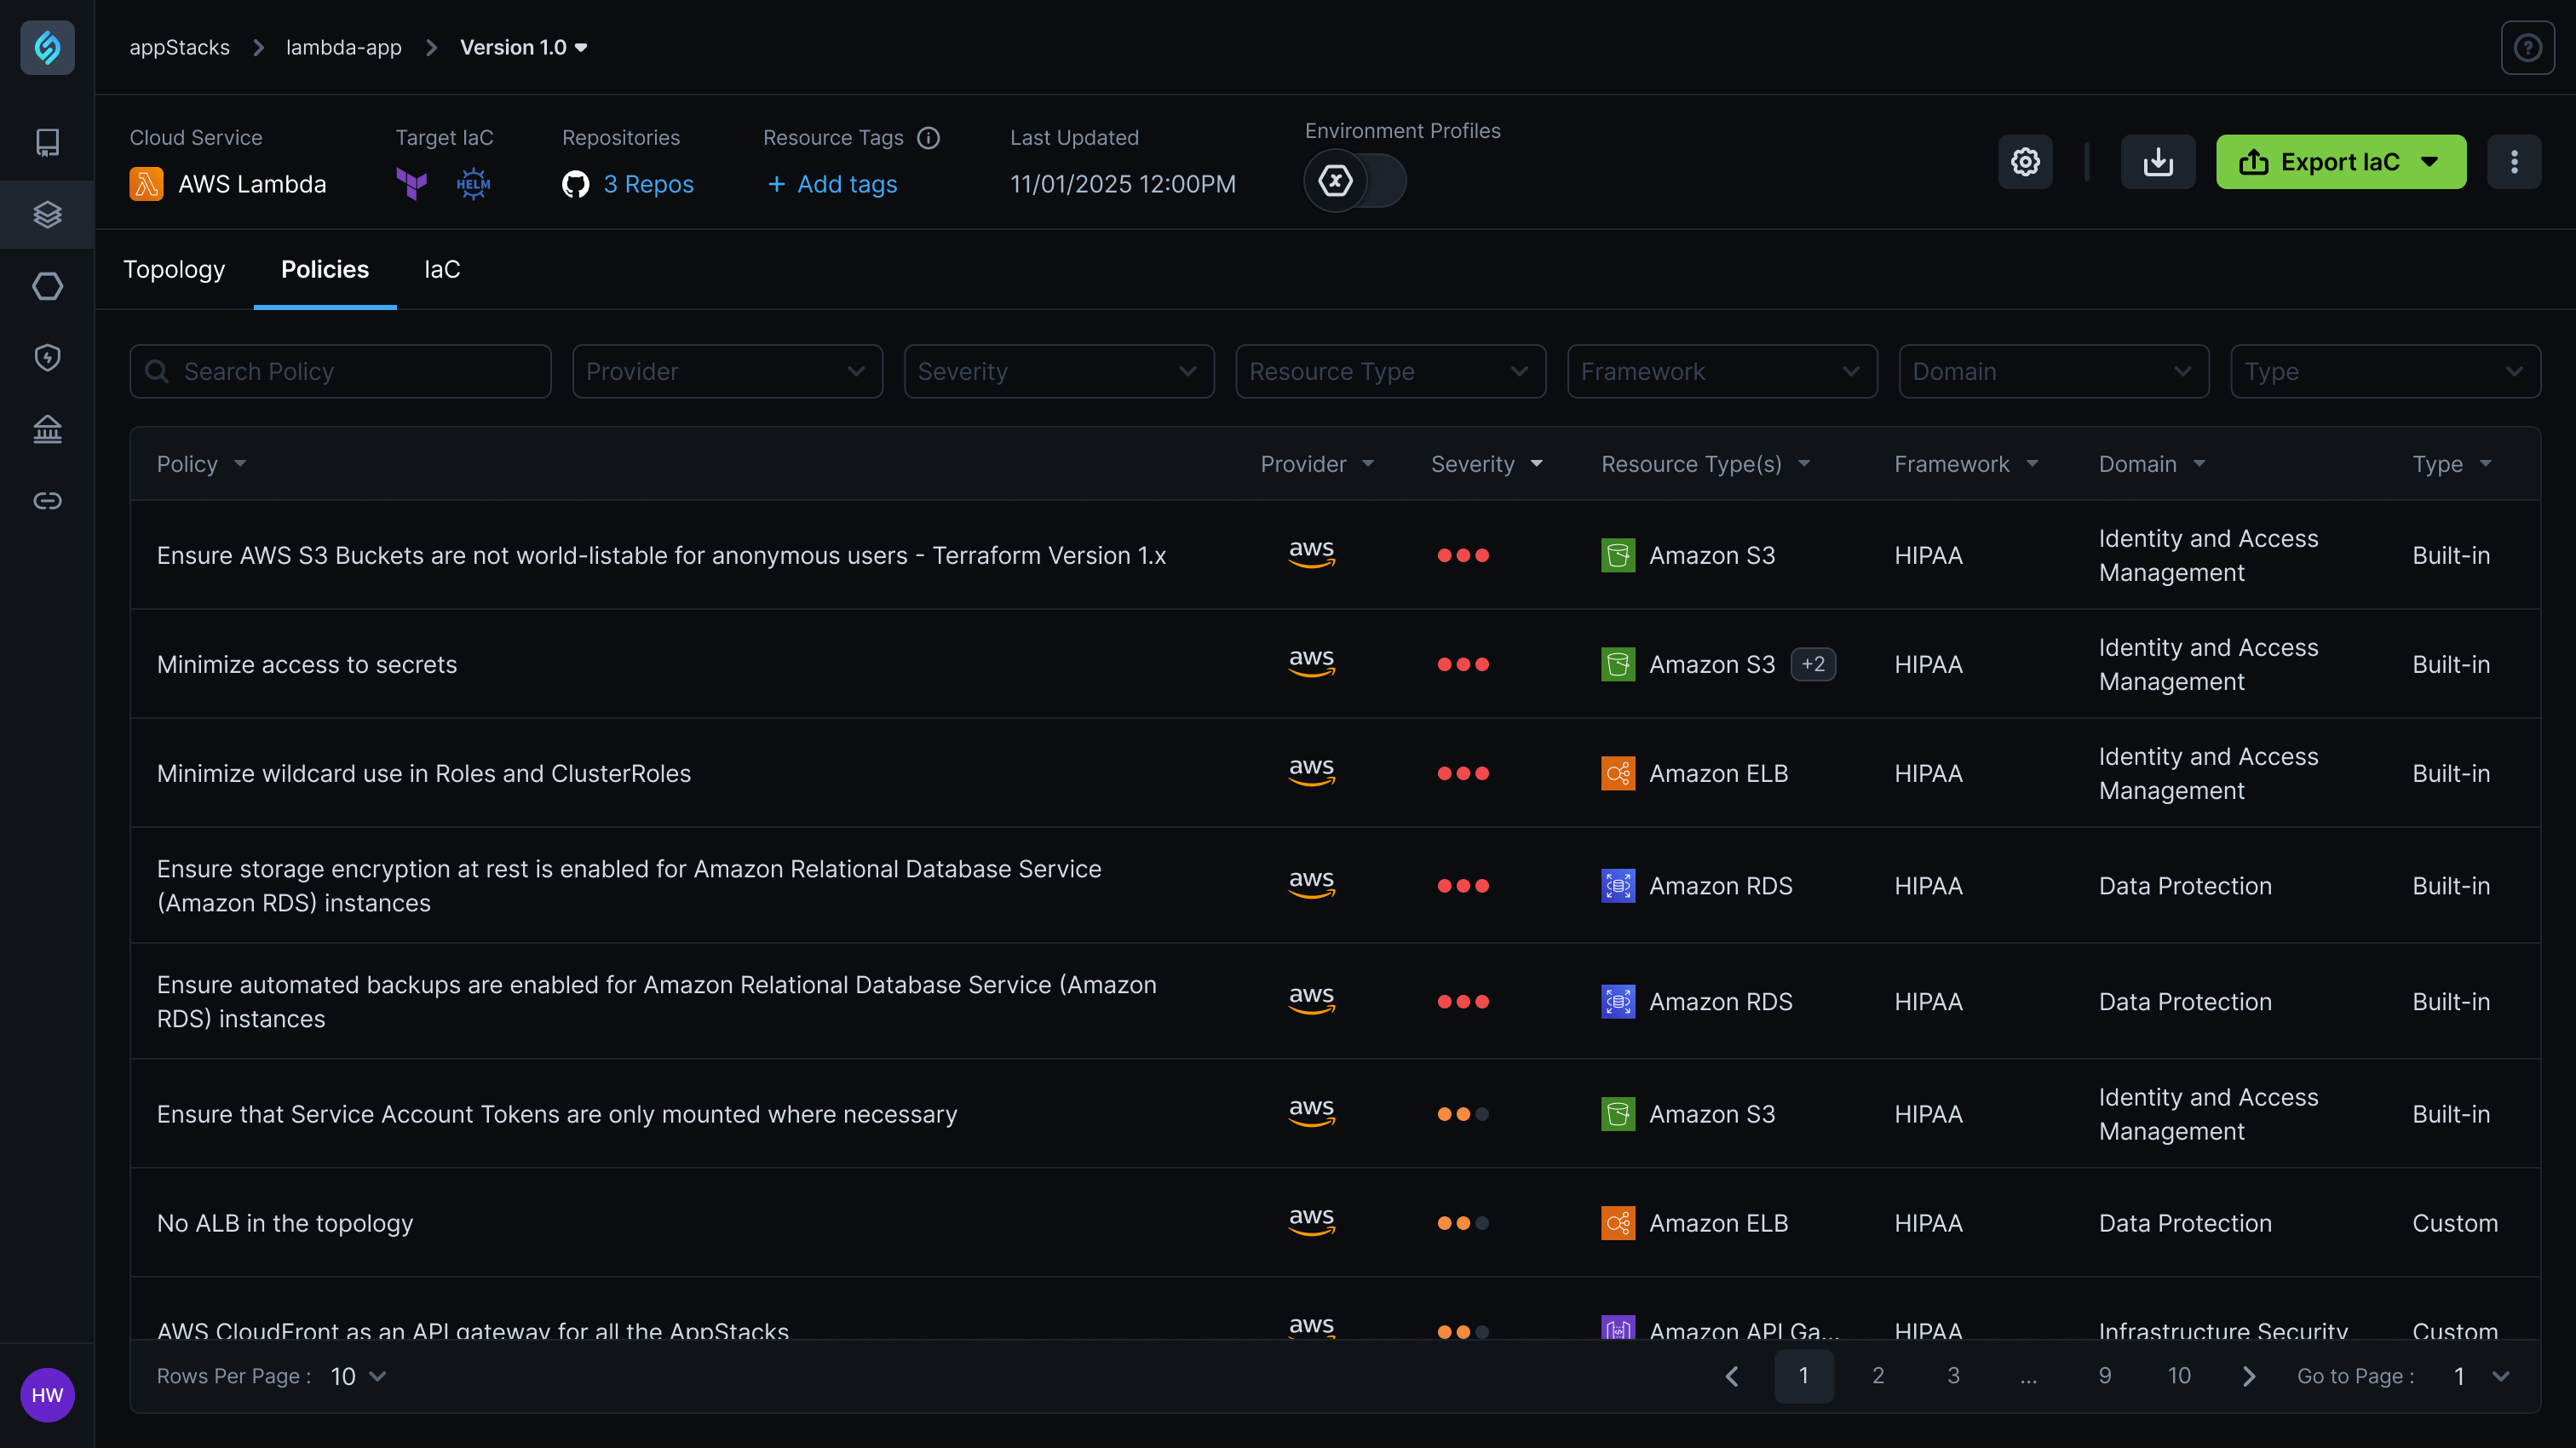Open the Domain filter dropdown
Image resolution: width=2576 pixels, height=1448 pixels.
(x=2054, y=371)
